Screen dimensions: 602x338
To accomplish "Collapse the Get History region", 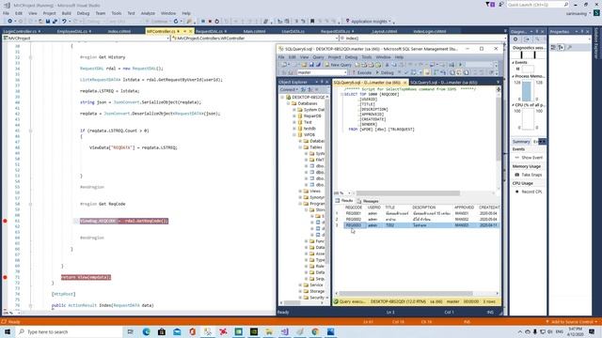I will [30, 57].
